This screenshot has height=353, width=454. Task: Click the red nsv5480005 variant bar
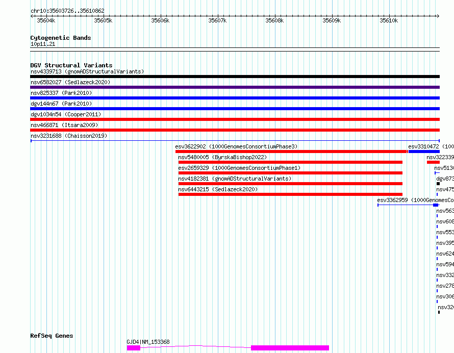290,162
